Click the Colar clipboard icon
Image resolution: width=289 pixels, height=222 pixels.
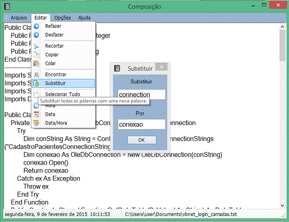[36, 63]
